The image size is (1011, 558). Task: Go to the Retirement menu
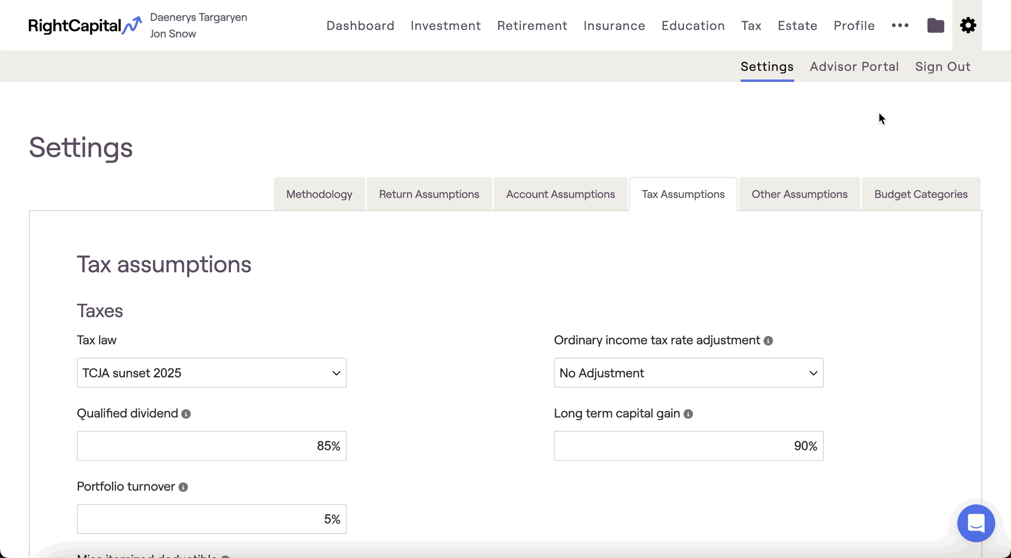click(532, 25)
